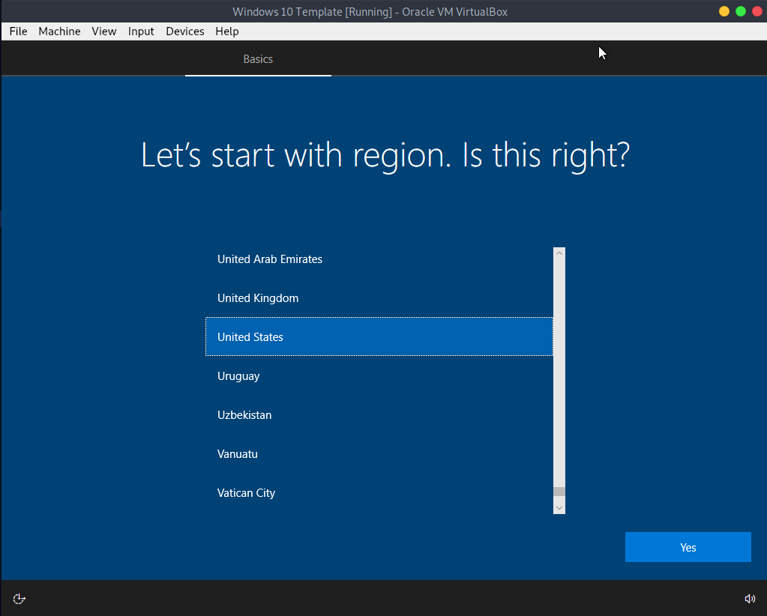Select the Basics tab
This screenshot has width=767, height=616.
coord(258,58)
